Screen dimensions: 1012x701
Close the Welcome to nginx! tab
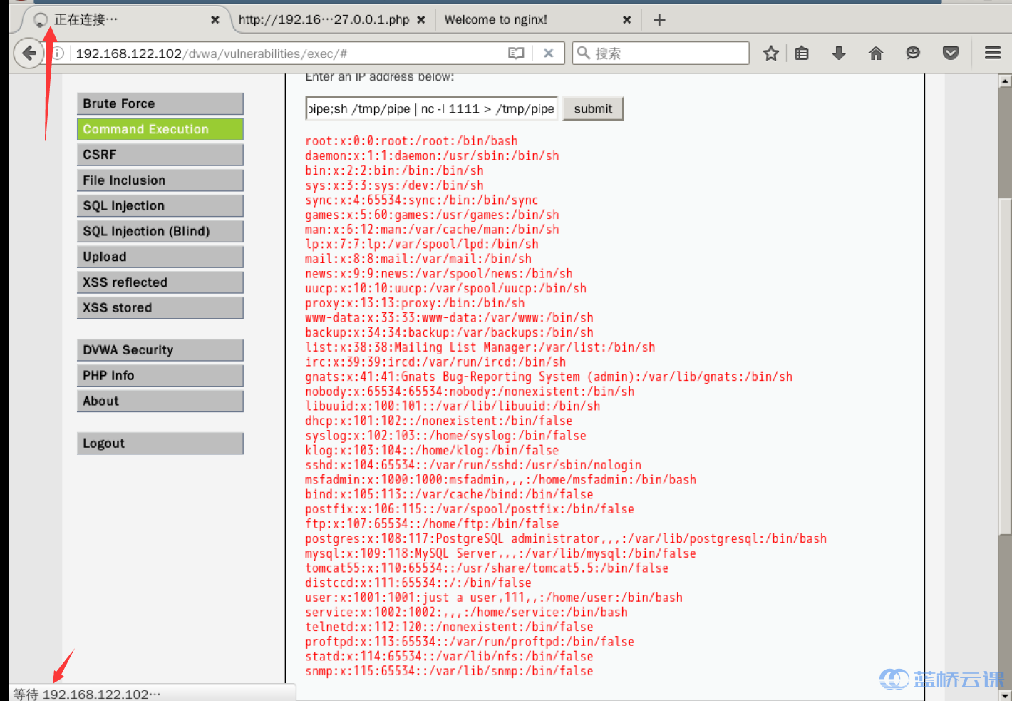click(626, 20)
